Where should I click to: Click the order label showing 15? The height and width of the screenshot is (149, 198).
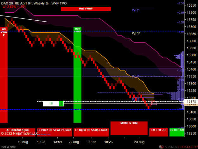pyautogui.click(x=51, y=104)
